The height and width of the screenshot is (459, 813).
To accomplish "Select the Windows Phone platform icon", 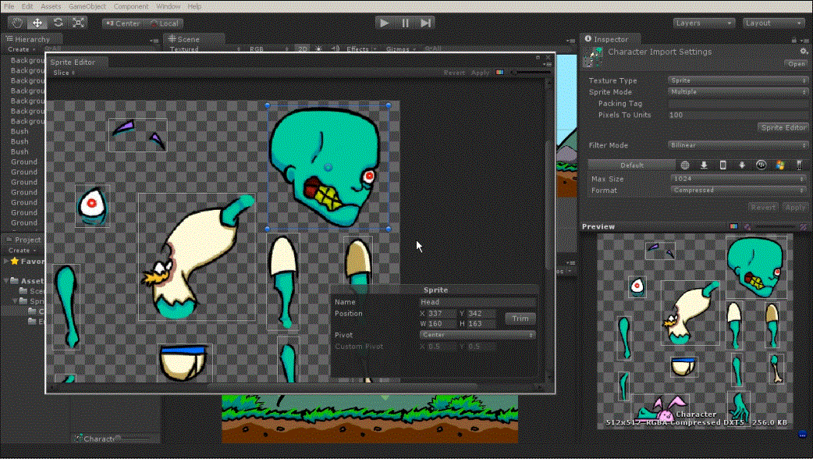I will 799,165.
